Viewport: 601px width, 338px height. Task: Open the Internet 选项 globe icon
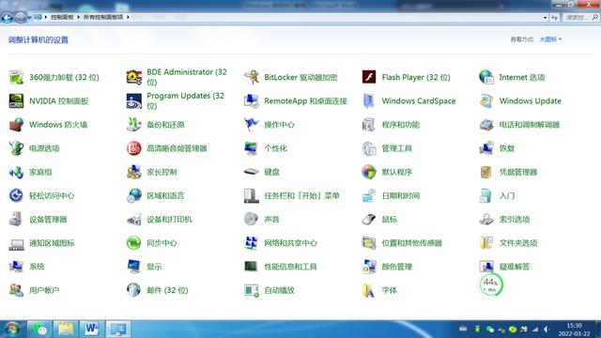pyautogui.click(x=486, y=77)
